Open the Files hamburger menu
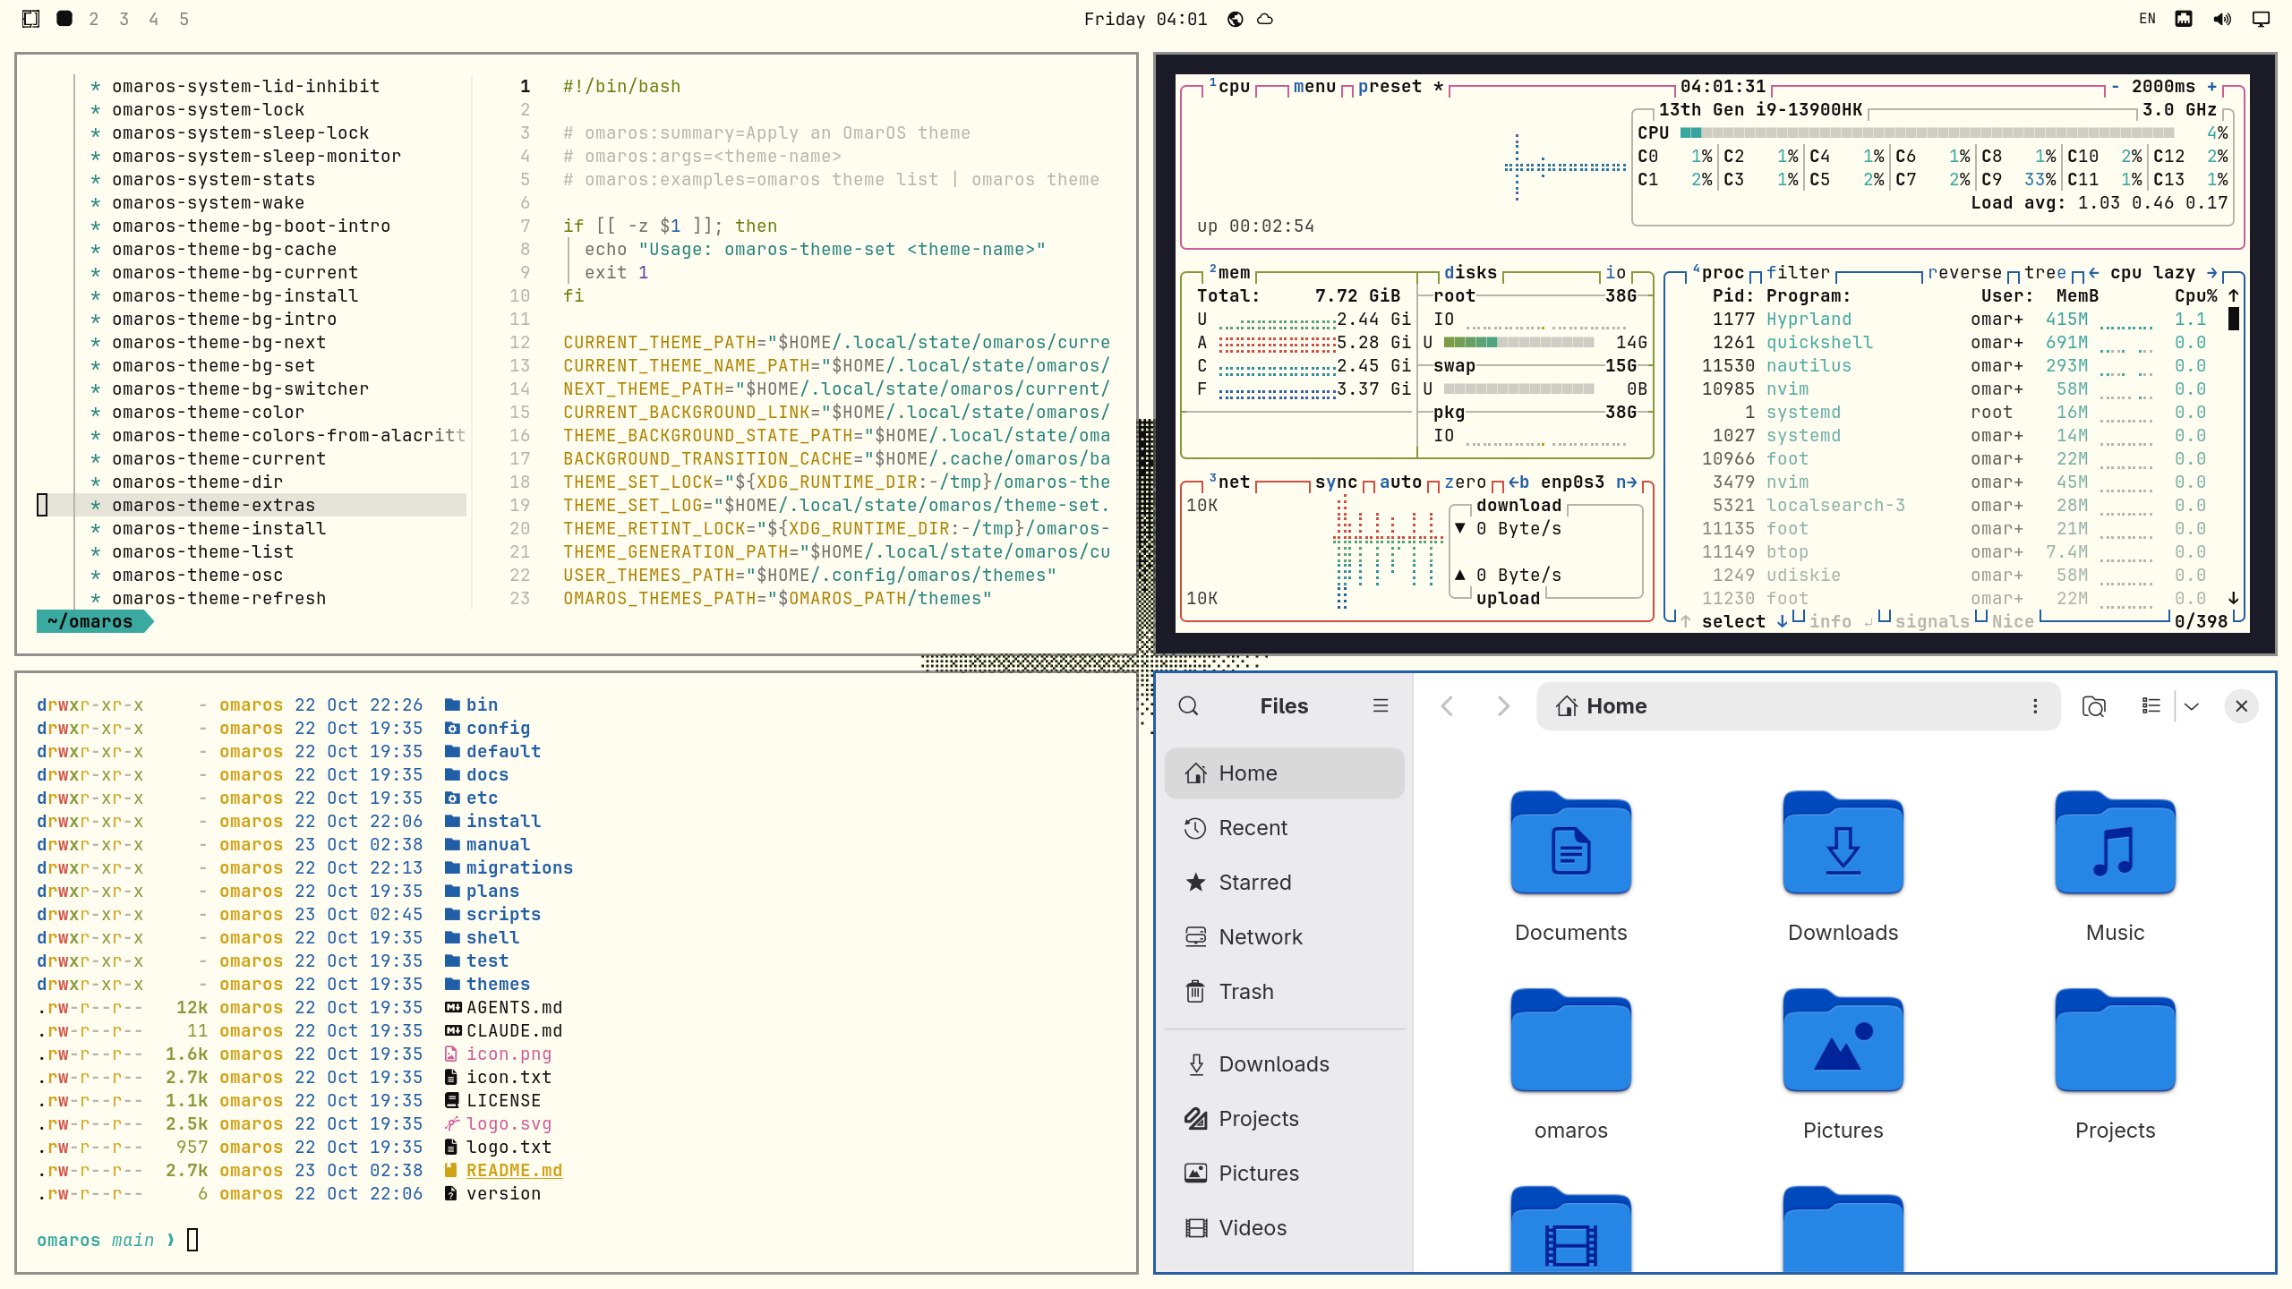Viewport: 2292px width, 1289px height. coord(1380,705)
